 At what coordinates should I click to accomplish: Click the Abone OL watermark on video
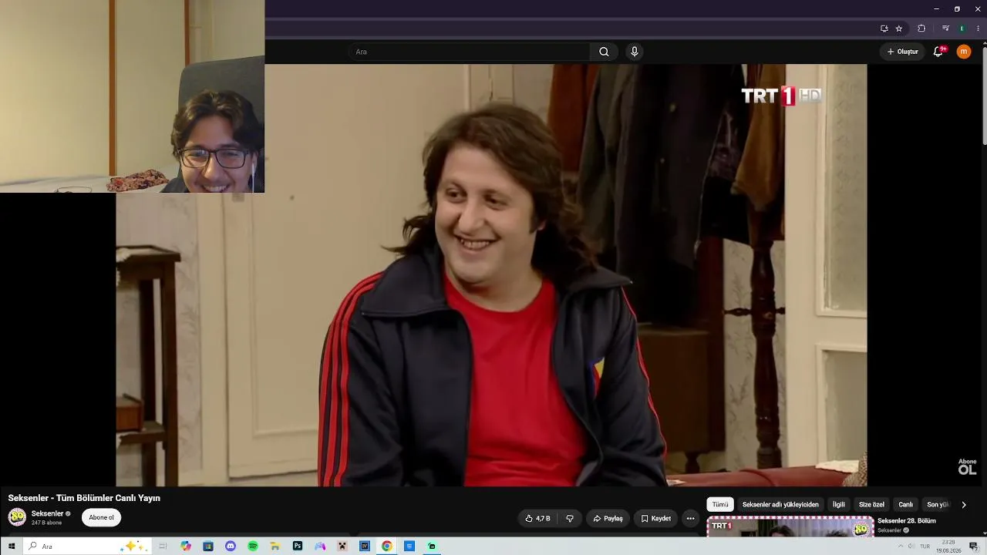967,467
